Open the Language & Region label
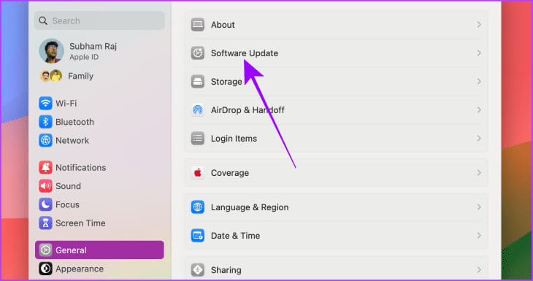533x281 pixels. click(x=250, y=207)
